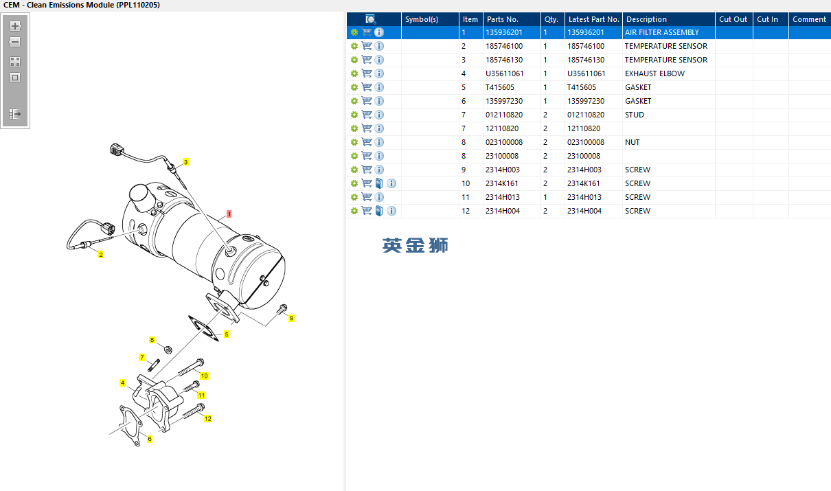Click callout 11 on the diagram

tap(201, 396)
